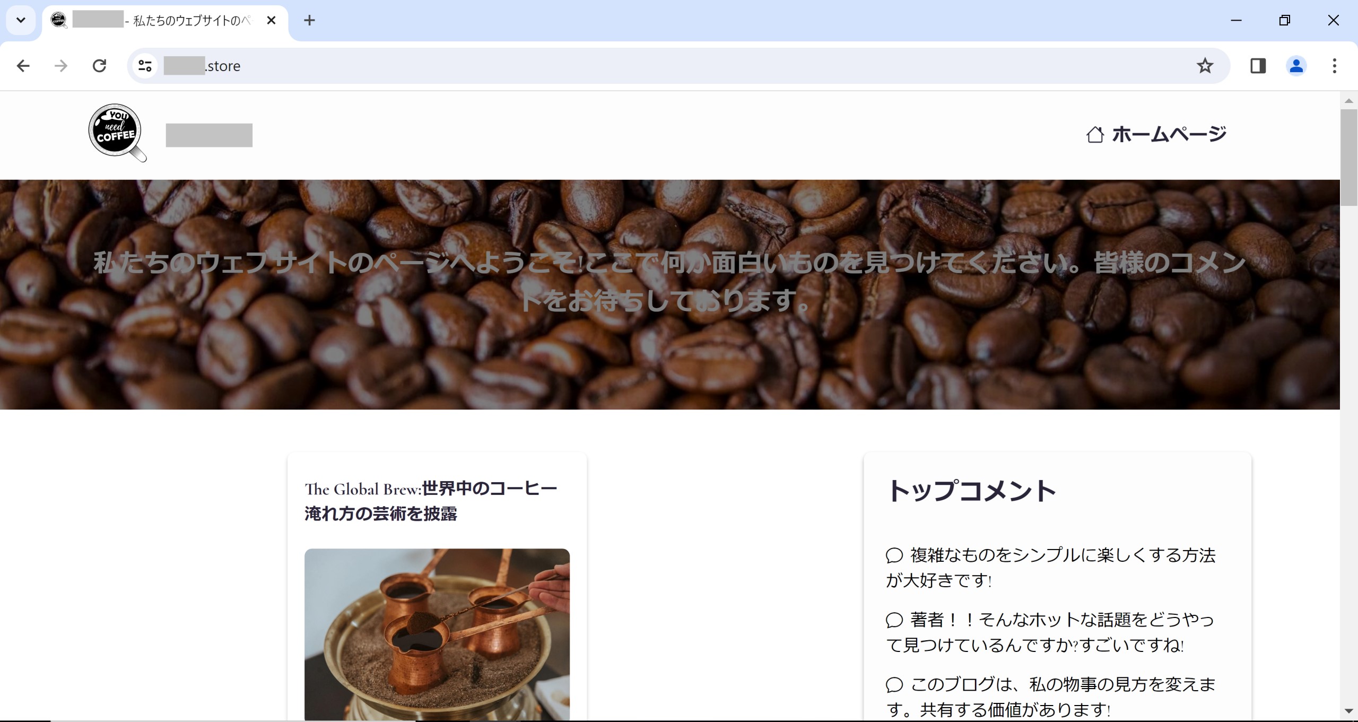Click the address bar URL field

coord(637,66)
